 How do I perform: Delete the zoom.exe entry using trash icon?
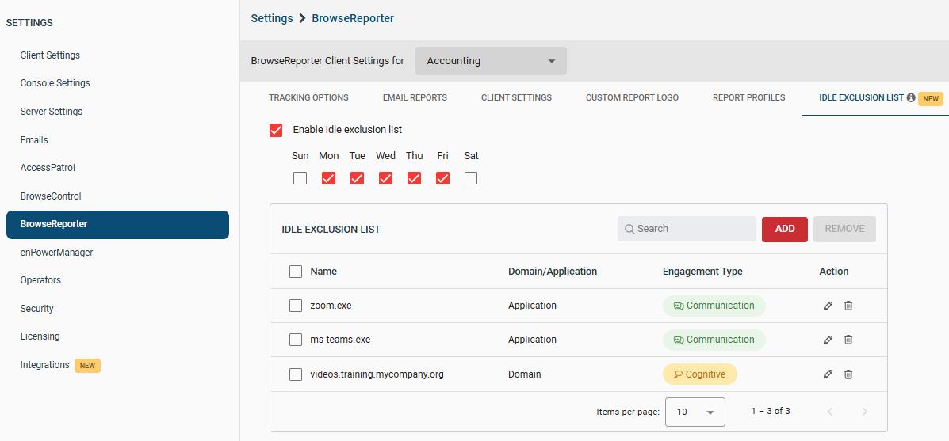pos(848,306)
